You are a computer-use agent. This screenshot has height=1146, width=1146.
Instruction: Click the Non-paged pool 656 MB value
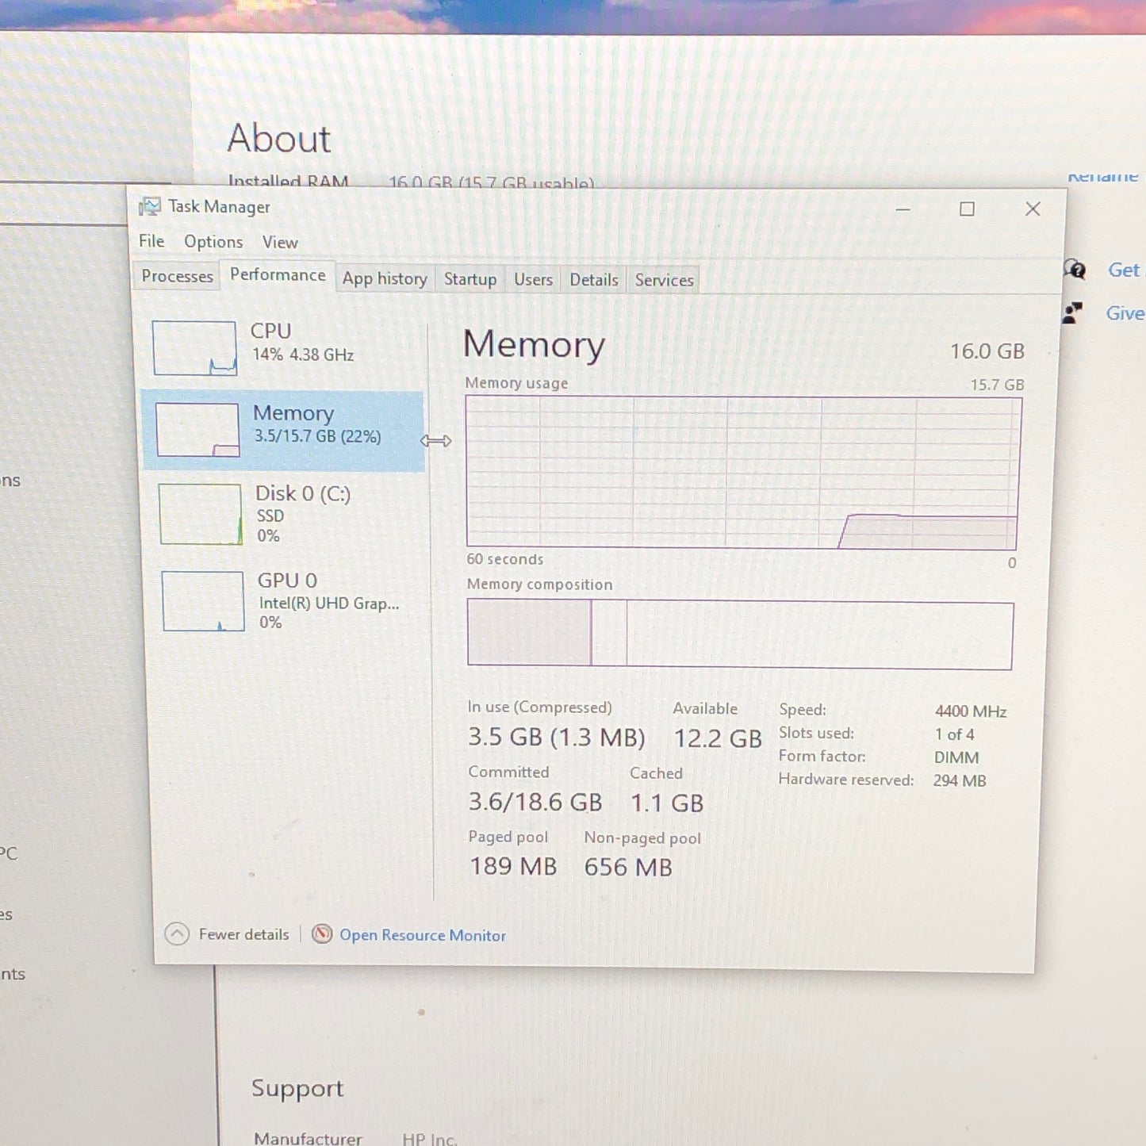click(628, 867)
